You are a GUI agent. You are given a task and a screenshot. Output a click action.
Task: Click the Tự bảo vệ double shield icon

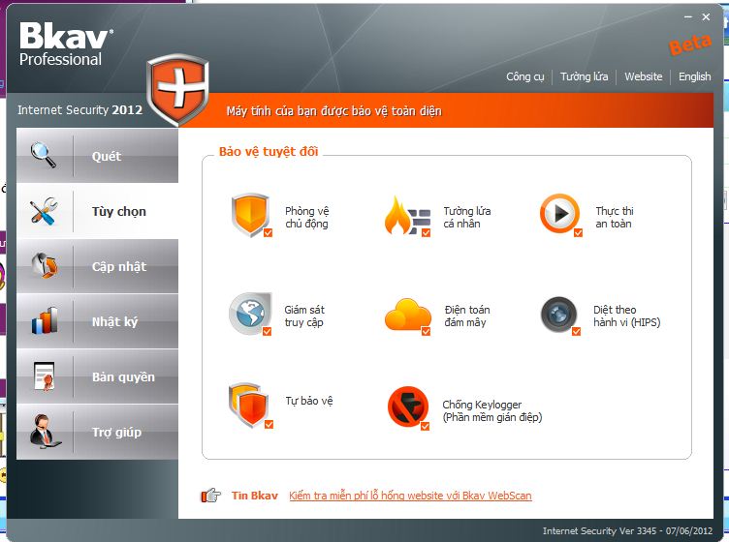[x=249, y=405]
